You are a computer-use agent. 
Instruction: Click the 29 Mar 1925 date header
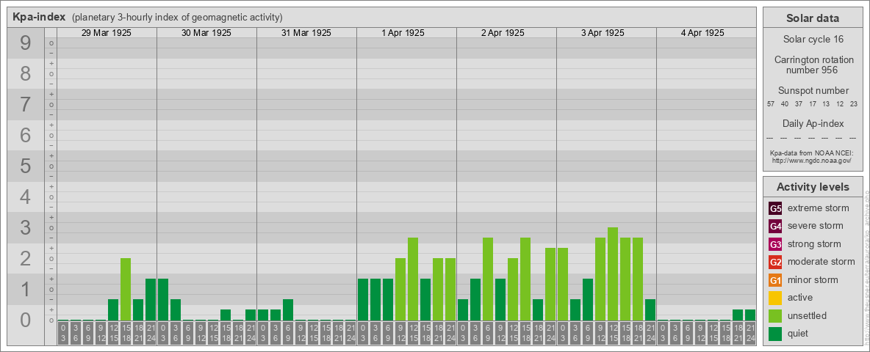[107, 33]
